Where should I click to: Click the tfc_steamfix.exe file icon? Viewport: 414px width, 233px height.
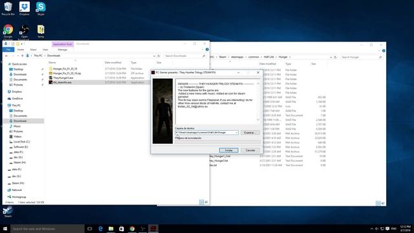tap(50, 82)
